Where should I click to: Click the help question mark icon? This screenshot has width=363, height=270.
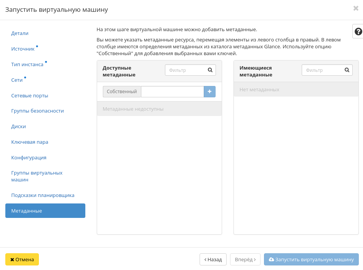pyautogui.click(x=358, y=31)
